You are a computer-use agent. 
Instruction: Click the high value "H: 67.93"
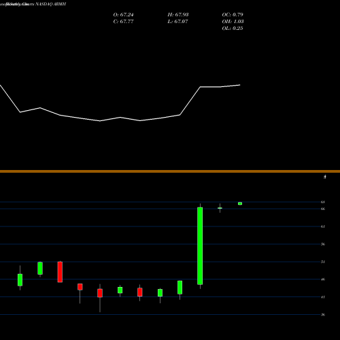coord(178,15)
